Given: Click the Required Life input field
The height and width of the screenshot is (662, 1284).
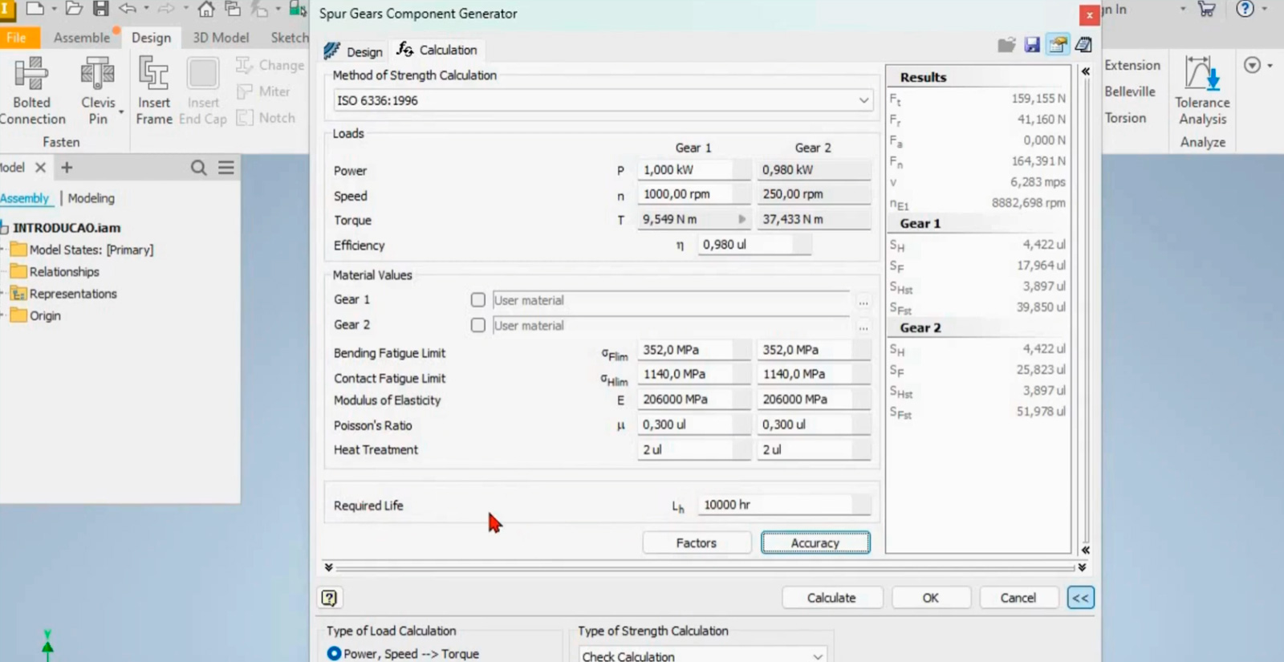Looking at the screenshot, I should point(774,505).
